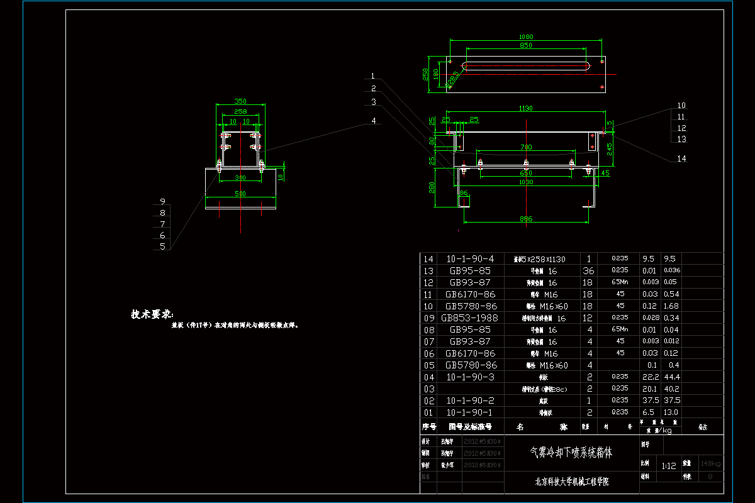Click the total weight value 148kg
This screenshot has height=503, width=755.
point(711,464)
